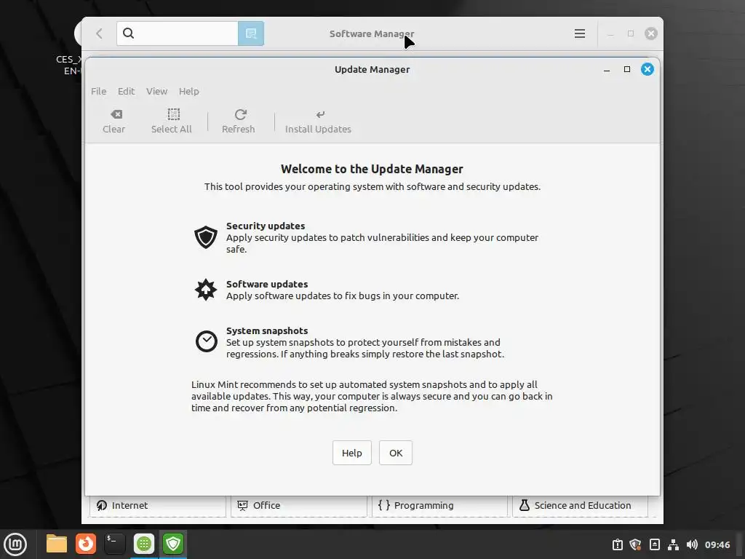Maximize the Update Manager window
The image size is (745, 559).
[627, 69]
